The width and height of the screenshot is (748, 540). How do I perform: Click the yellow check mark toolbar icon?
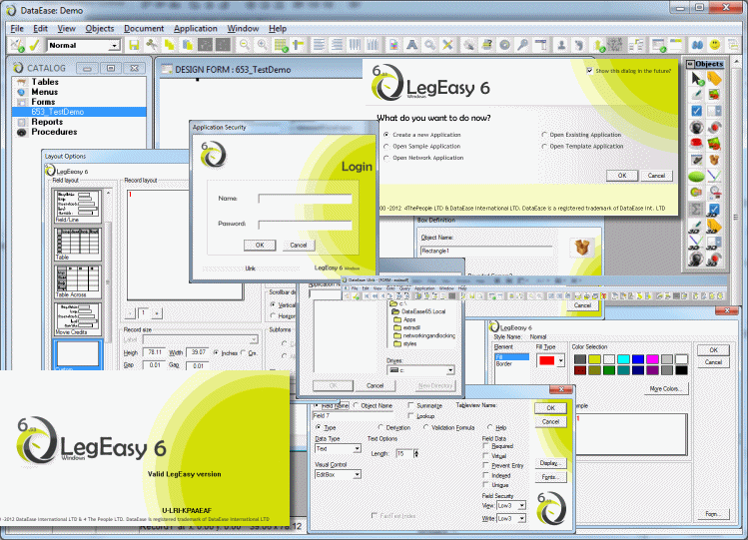tap(34, 45)
